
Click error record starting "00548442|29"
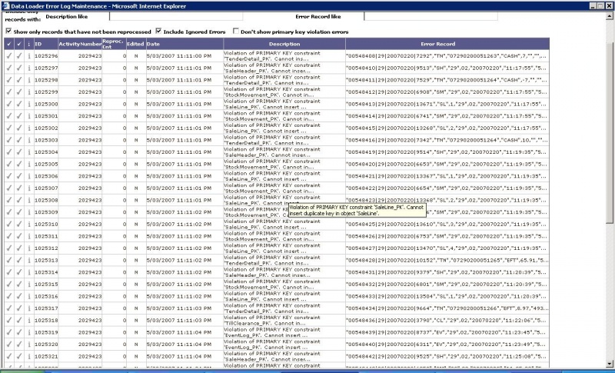447,357
